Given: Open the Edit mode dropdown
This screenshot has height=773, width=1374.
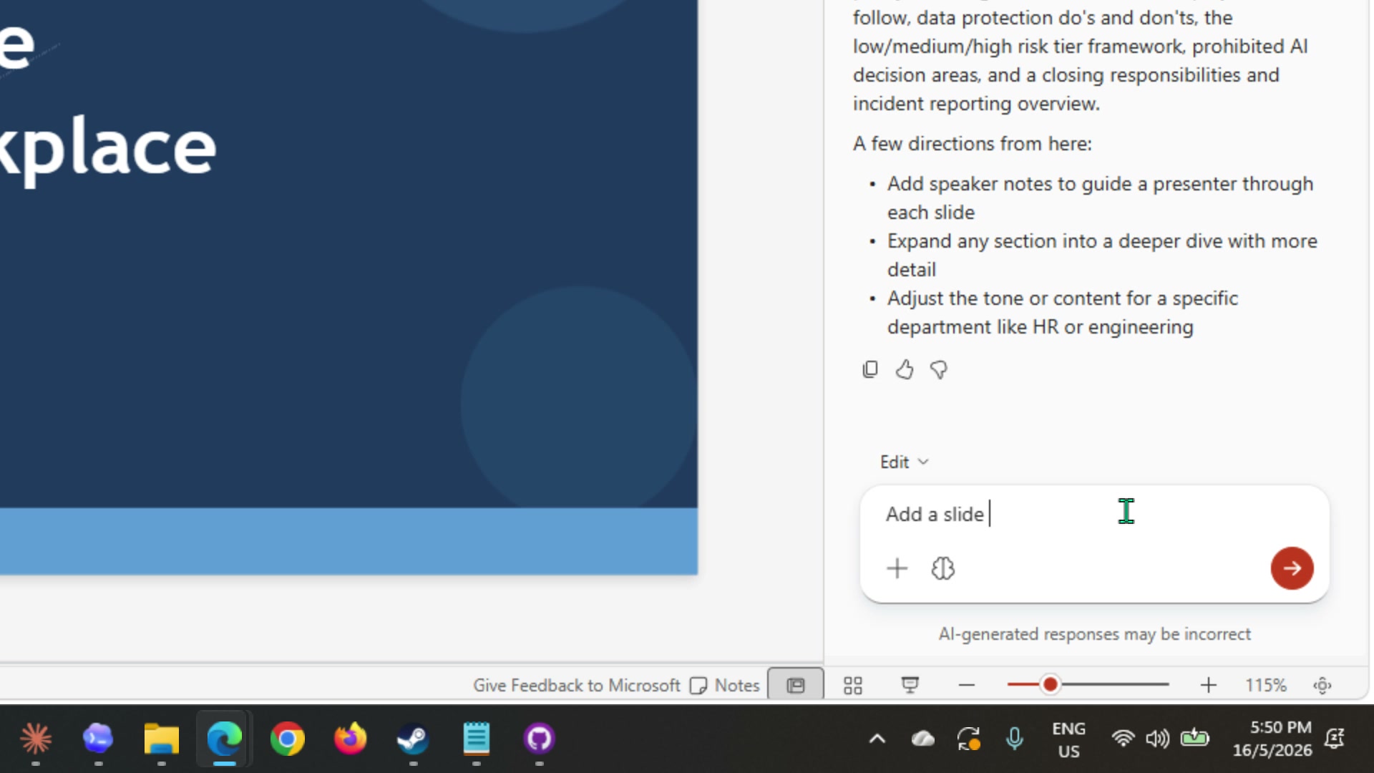Looking at the screenshot, I should click(x=904, y=462).
